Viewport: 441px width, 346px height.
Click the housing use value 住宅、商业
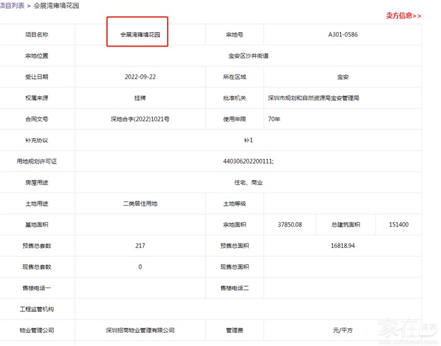(x=248, y=182)
